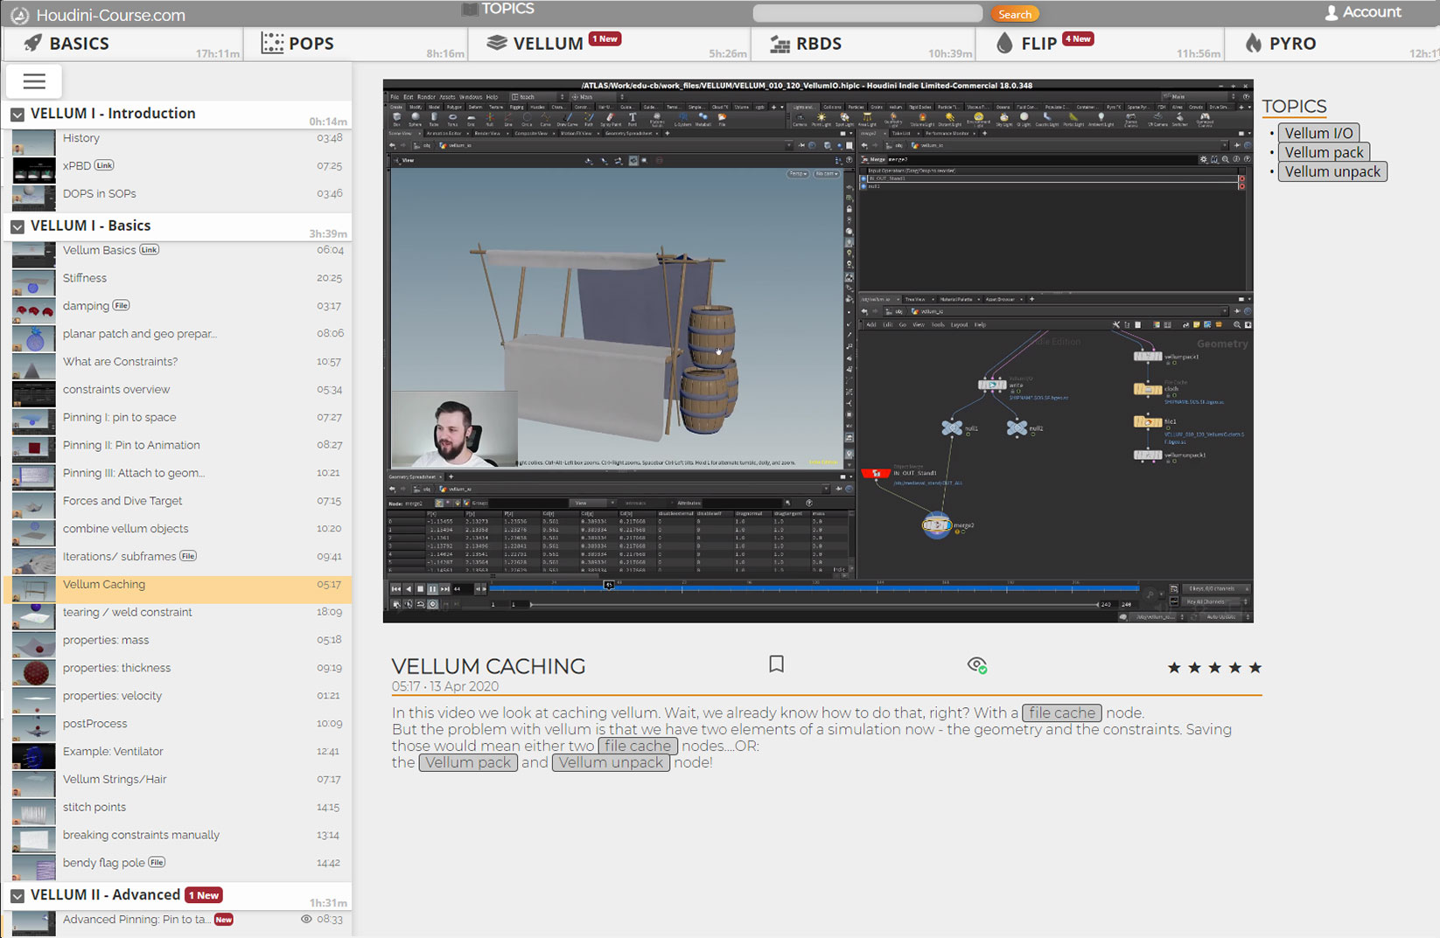
Task: Click the fifth rating star
Action: pyautogui.click(x=1255, y=668)
